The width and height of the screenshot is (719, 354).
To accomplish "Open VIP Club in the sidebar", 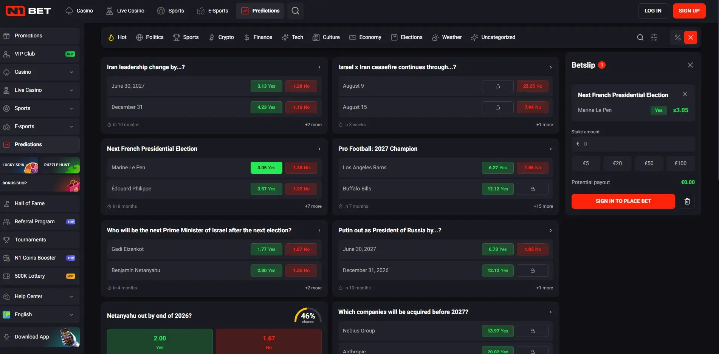I will [40, 54].
